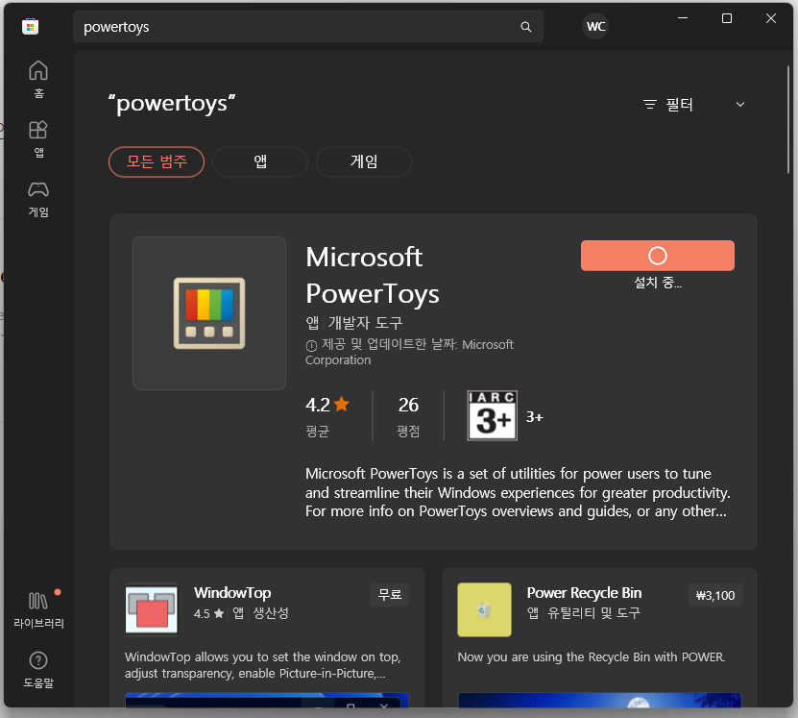Click WindowTop's 생산성 category label
This screenshot has height=718, width=798.
[x=271, y=613]
